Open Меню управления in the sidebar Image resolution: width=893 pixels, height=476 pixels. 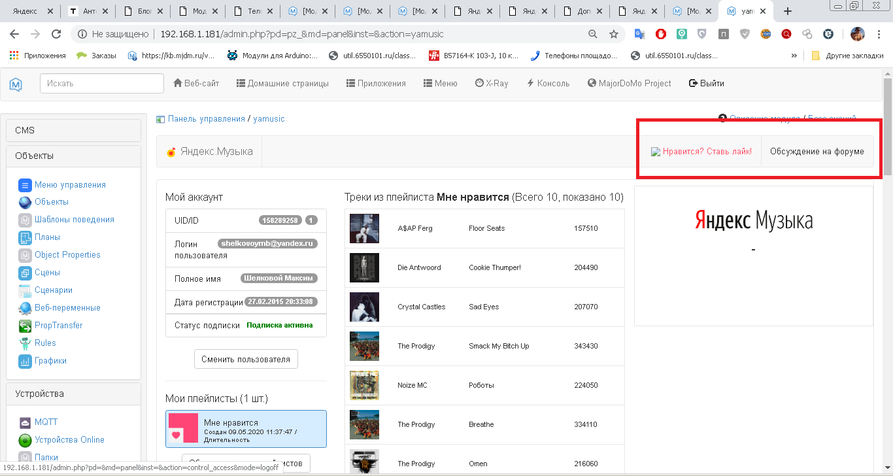[x=69, y=185]
